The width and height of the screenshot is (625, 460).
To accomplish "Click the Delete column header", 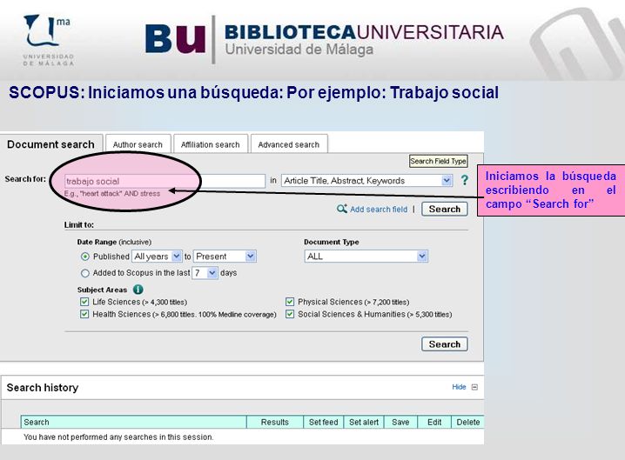I will coord(468,422).
